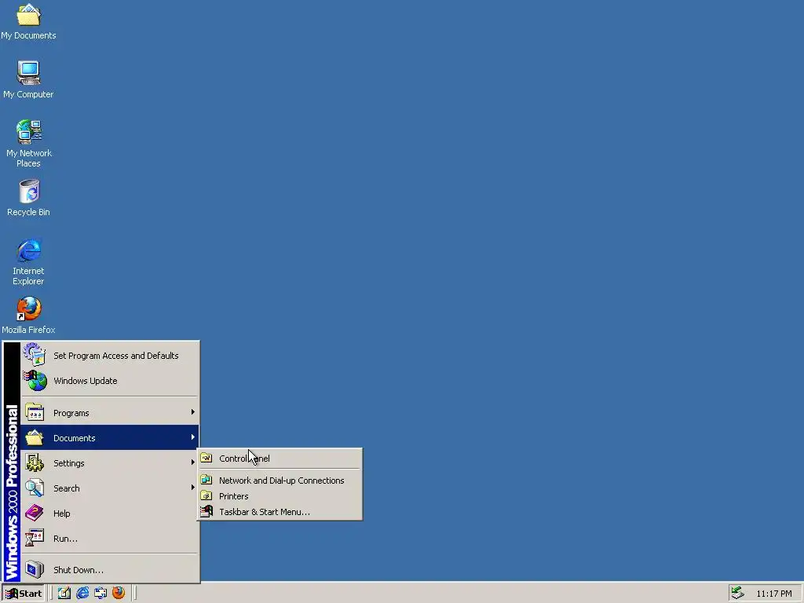Select the Internet Explorer desktop icon
Screen dimensions: 804x603
click(x=28, y=261)
